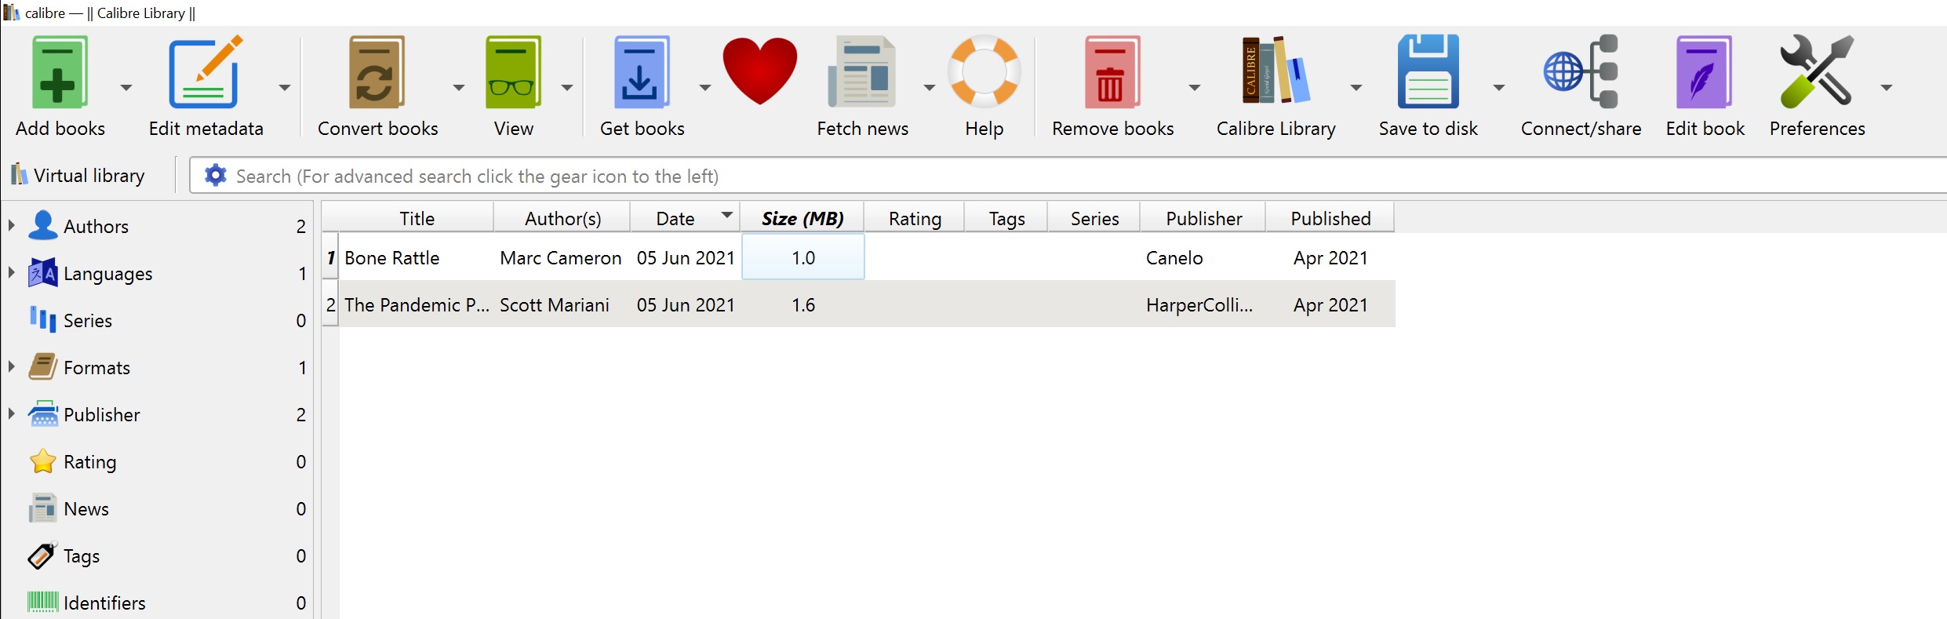This screenshot has height=619, width=1947.
Task: Click the Marc Cameron author cell
Action: click(x=562, y=257)
